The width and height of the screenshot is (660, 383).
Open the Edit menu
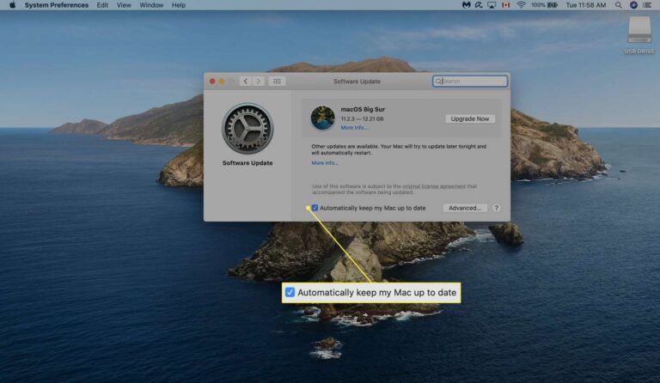point(102,5)
